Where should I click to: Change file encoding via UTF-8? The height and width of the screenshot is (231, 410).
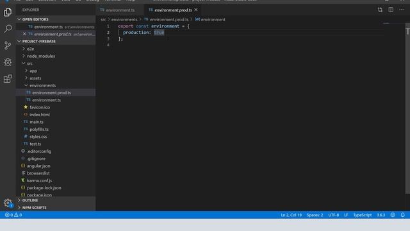[x=334, y=215]
